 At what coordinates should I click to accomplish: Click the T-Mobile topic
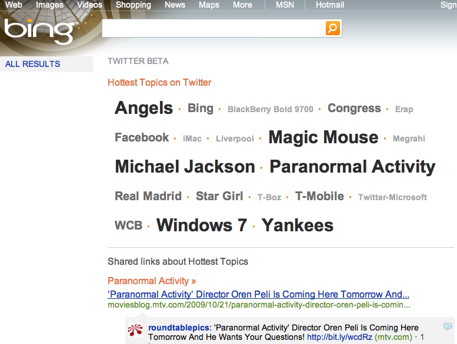tap(319, 196)
